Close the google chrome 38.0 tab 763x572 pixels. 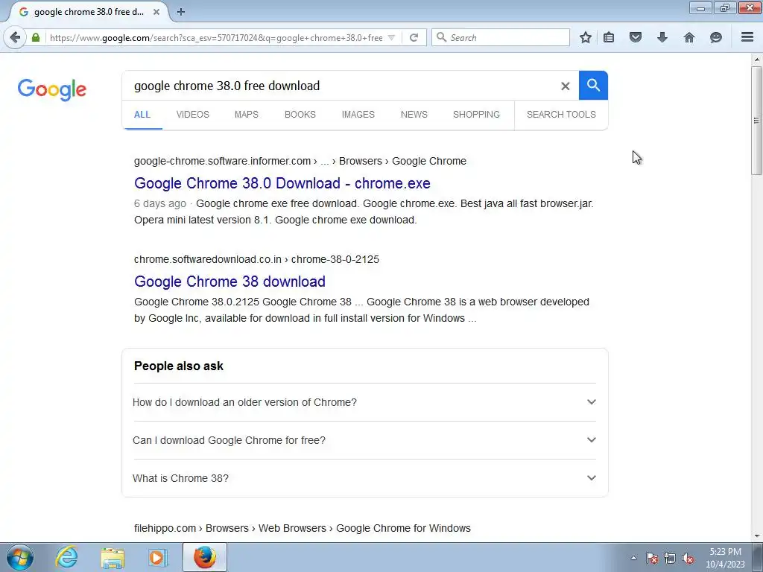click(x=156, y=12)
